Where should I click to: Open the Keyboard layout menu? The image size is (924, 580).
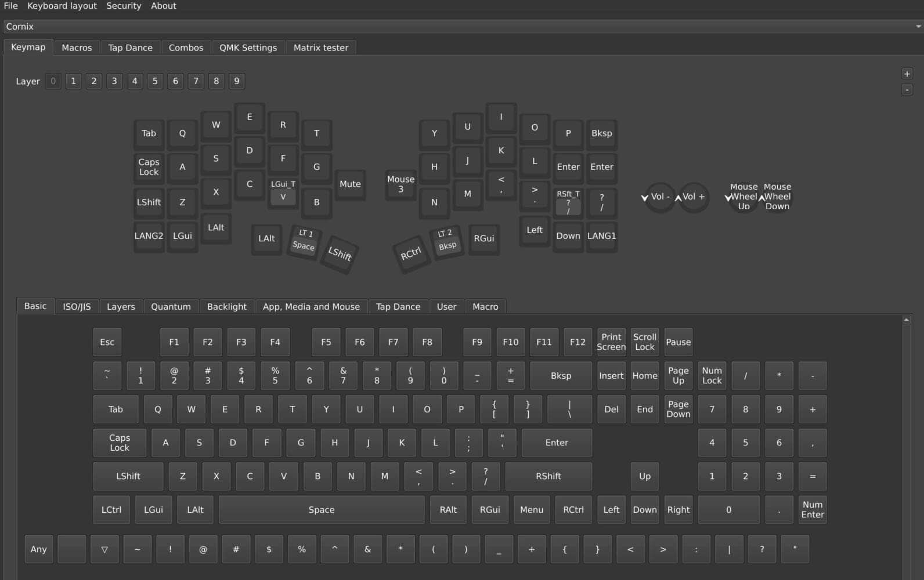[x=62, y=6]
